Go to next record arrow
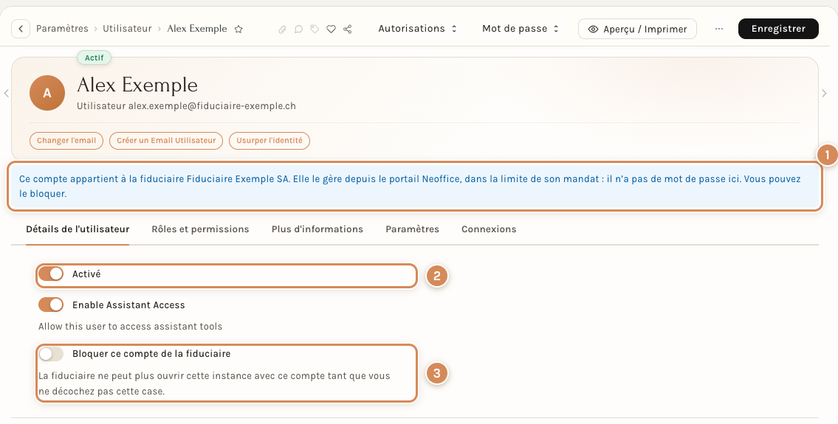This screenshot has height=424, width=838. (x=824, y=94)
